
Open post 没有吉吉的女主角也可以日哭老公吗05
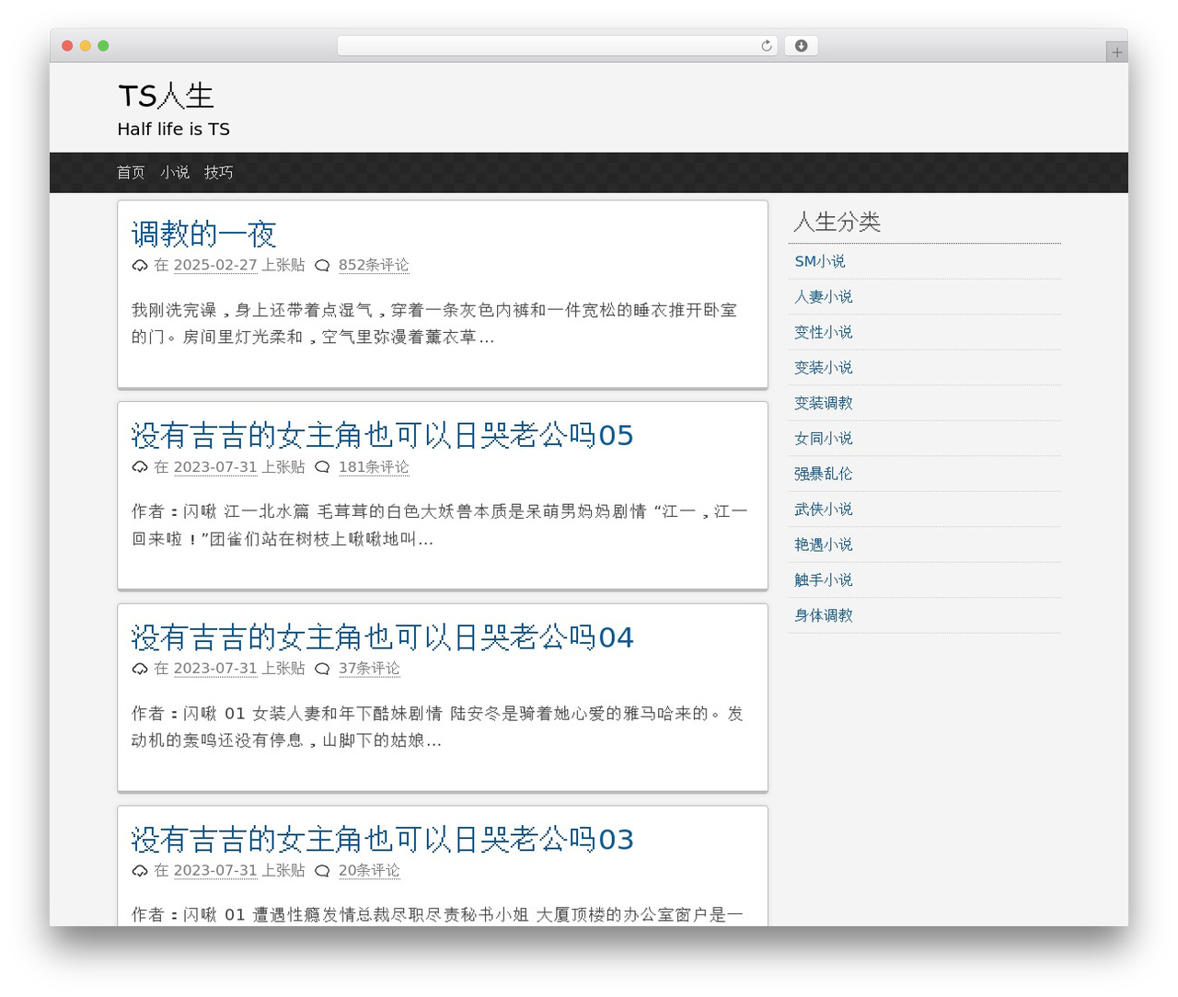point(382,435)
